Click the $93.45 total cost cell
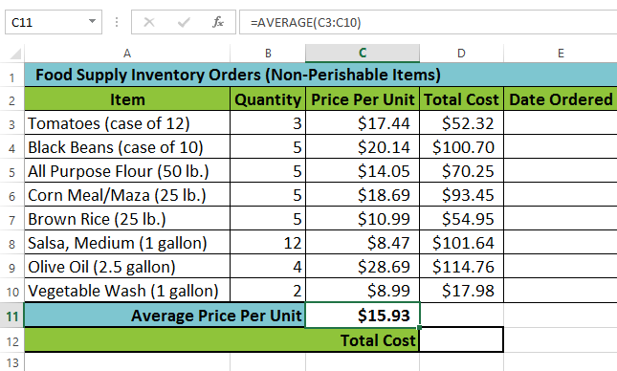The image size is (617, 371). [462, 195]
